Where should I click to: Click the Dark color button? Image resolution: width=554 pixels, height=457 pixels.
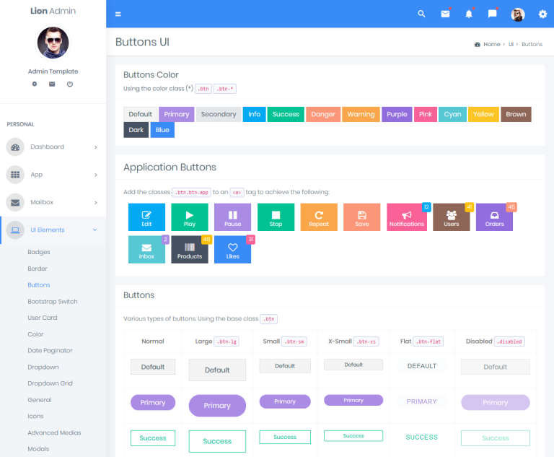(x=136, y=130)
